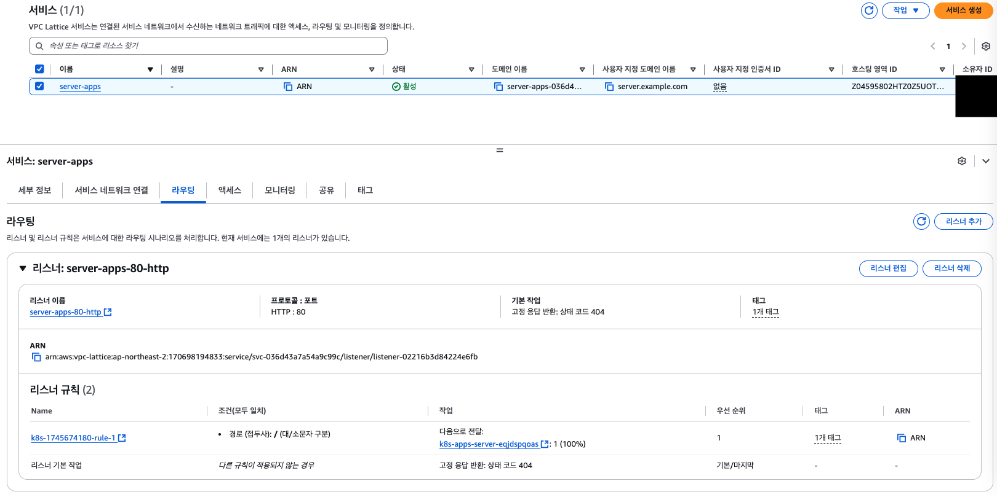This screenshot has width=997, height=497.
Task: Copy the server-apps-036d4 domain name
Action: click(499, 87)
